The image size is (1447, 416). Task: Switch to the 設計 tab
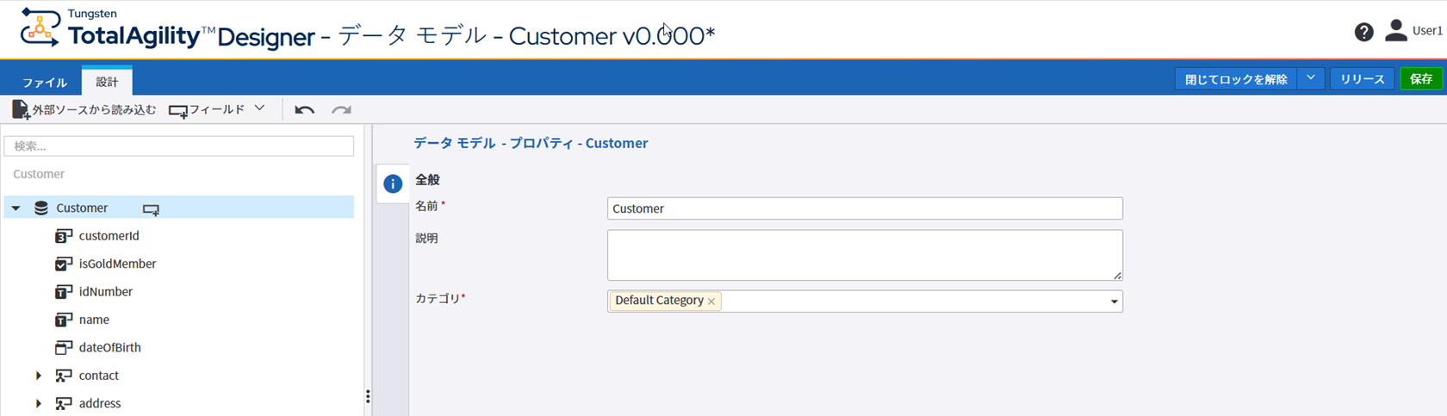pos(107,82)
